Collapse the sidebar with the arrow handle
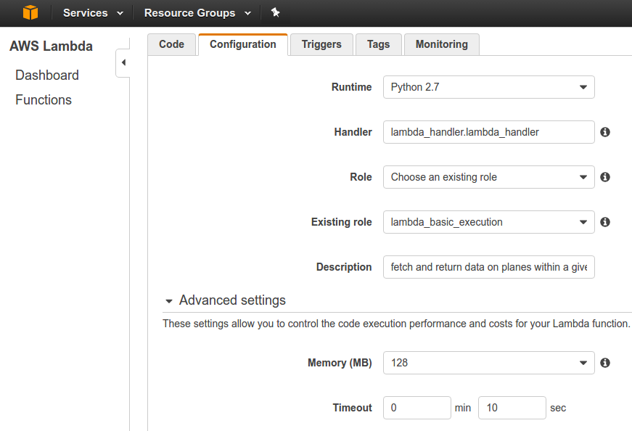The image size is (632, 431). [x=123, y=63]
